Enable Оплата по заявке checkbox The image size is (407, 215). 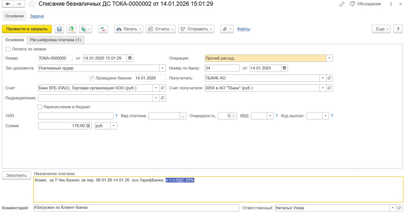[8, 49]
